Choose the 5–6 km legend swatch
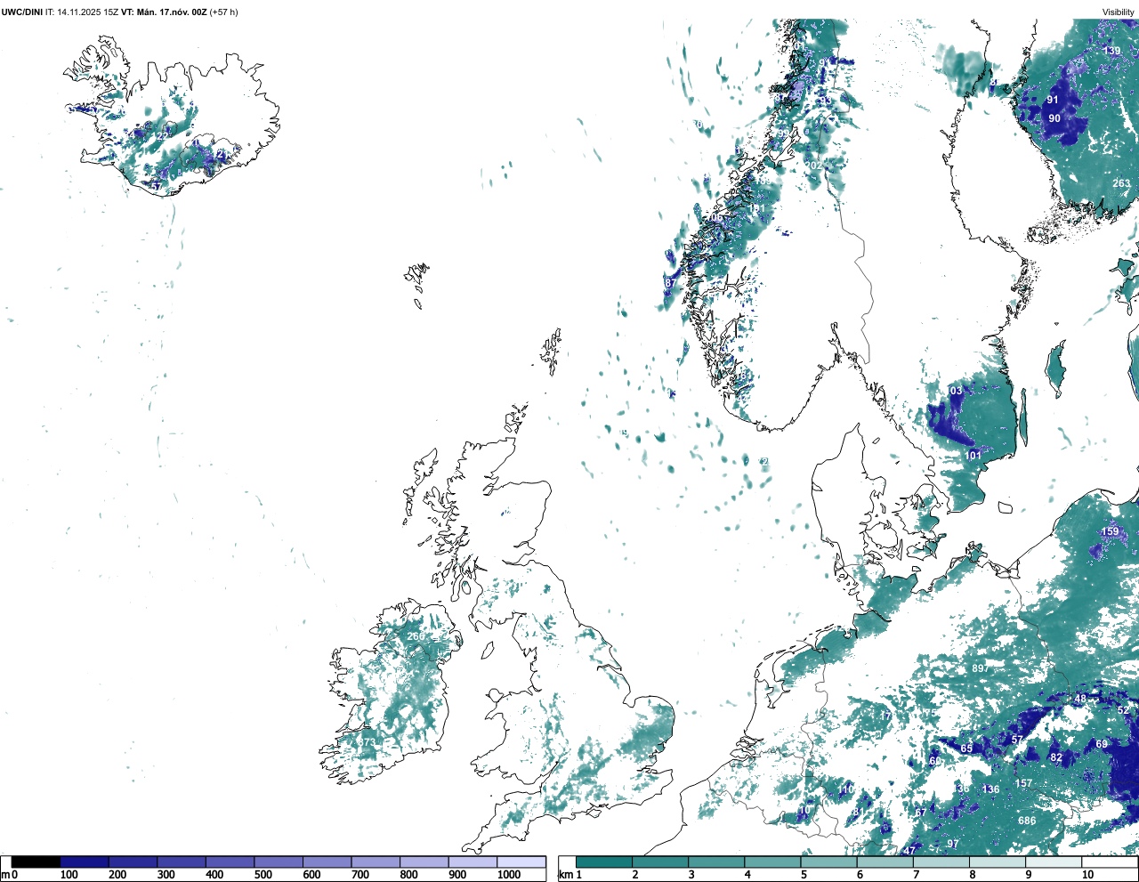Image resolution: width=1139 pixels, height=882 pixels. tap(829, 862)
